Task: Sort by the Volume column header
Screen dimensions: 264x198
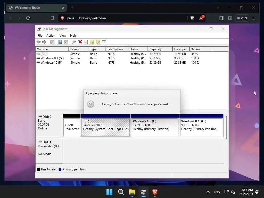Action: pyautogui.click(x=52, y=49)
